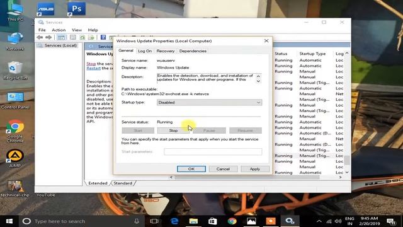Image resolution: width=403 pixels, height=227 pixels.
Task: Switch to the General tab
Action: (126, 50)
